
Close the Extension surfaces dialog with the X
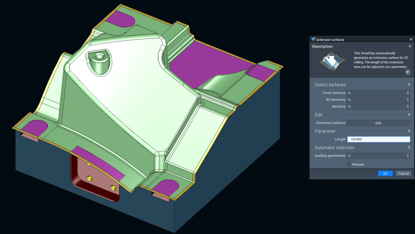411,39
